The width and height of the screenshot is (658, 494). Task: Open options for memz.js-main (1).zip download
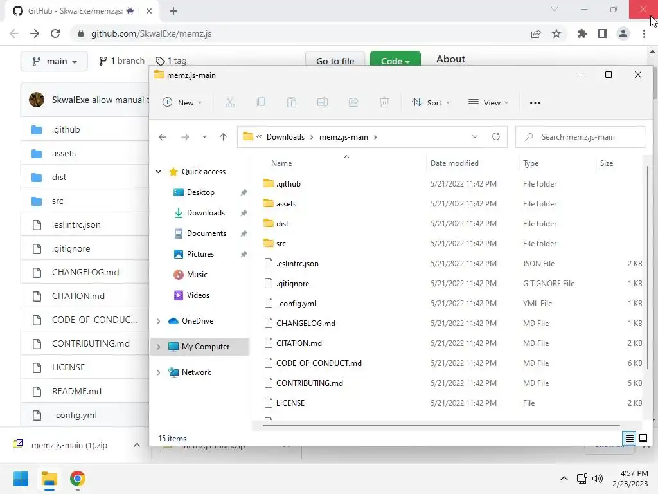pyautogui.click(x=137, y=445)
